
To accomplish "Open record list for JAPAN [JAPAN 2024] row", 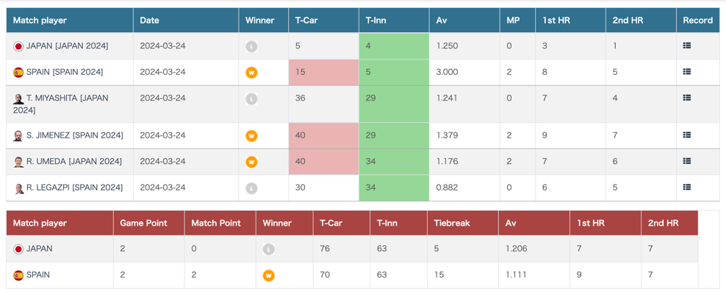I will [686, 46].
